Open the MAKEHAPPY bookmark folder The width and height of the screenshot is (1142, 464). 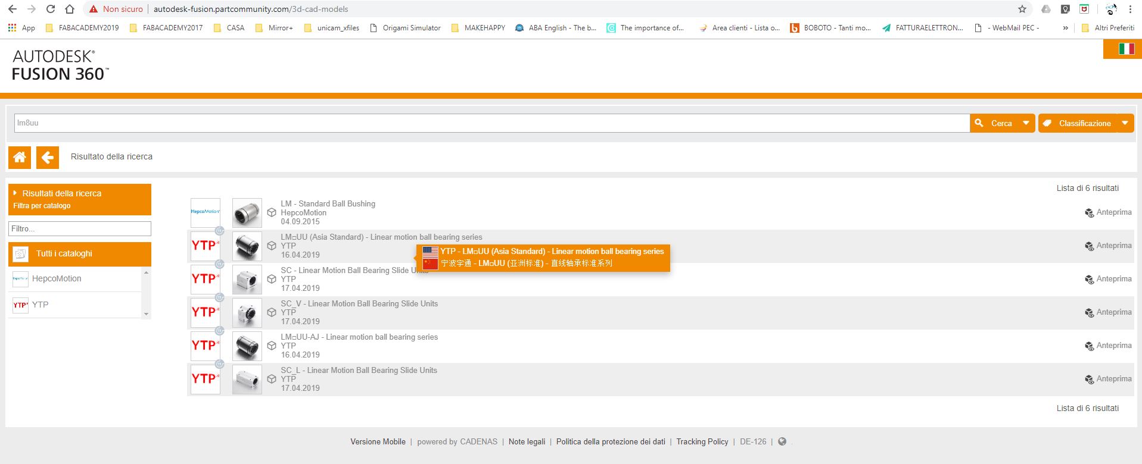478,28
